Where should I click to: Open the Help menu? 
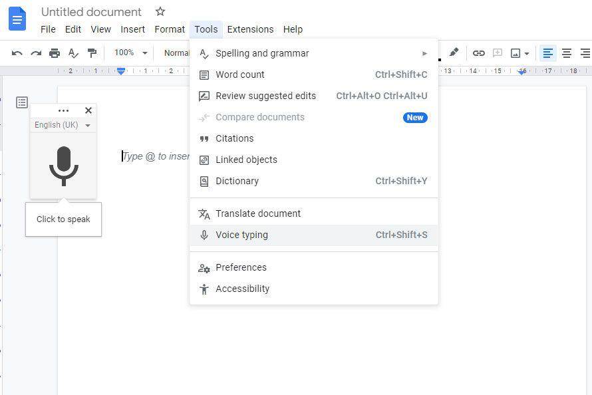(293, 29)
